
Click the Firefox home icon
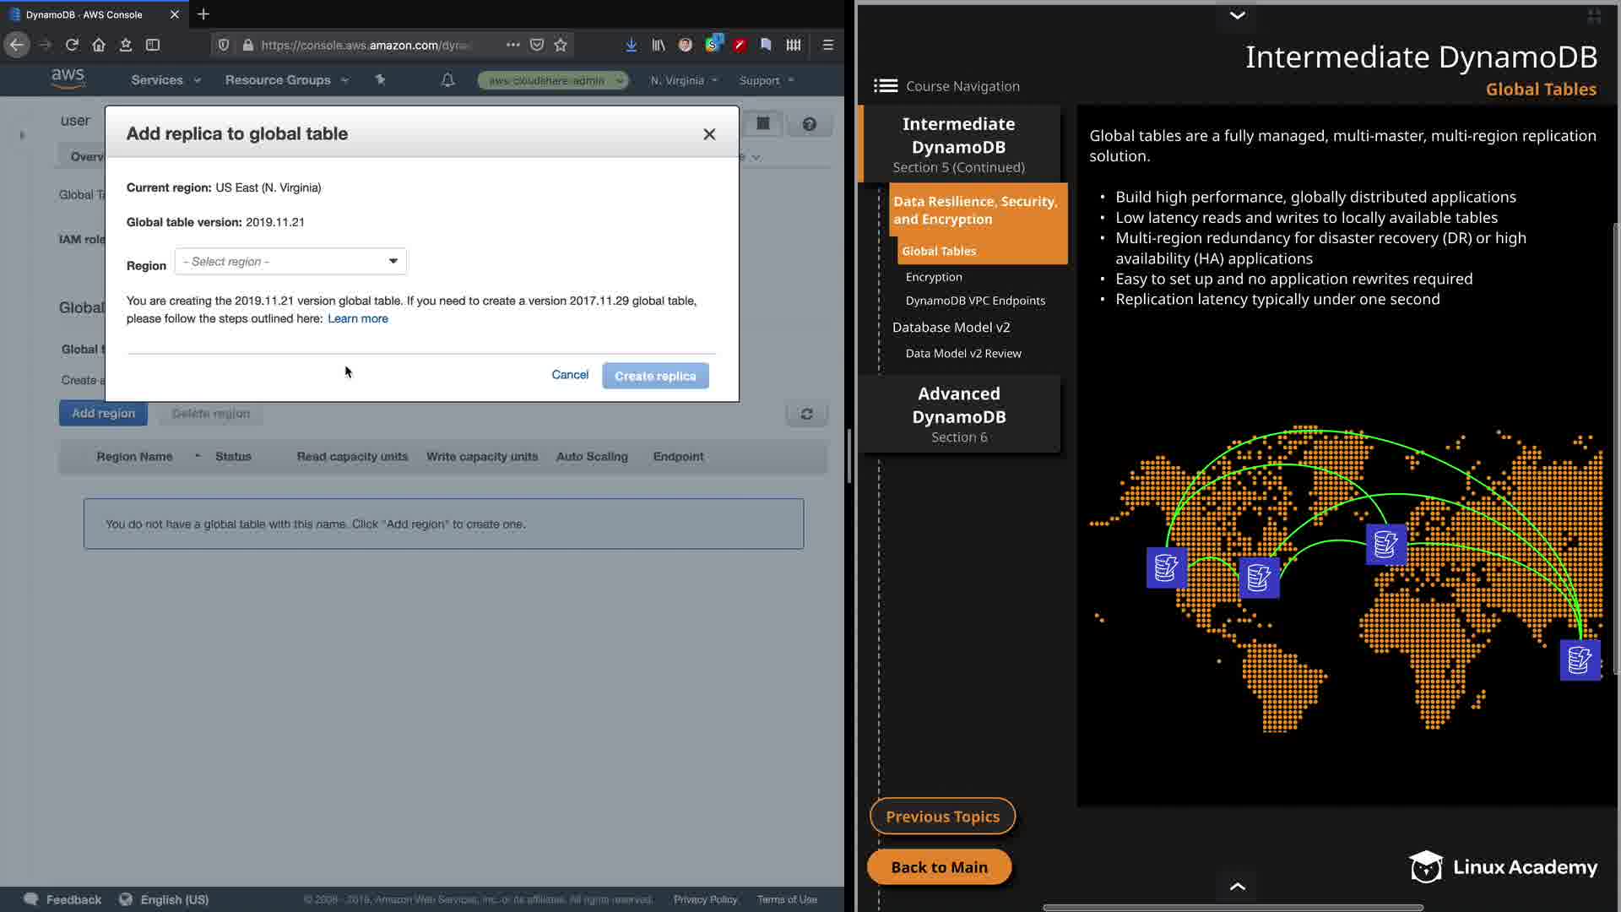tap(99, 45)
